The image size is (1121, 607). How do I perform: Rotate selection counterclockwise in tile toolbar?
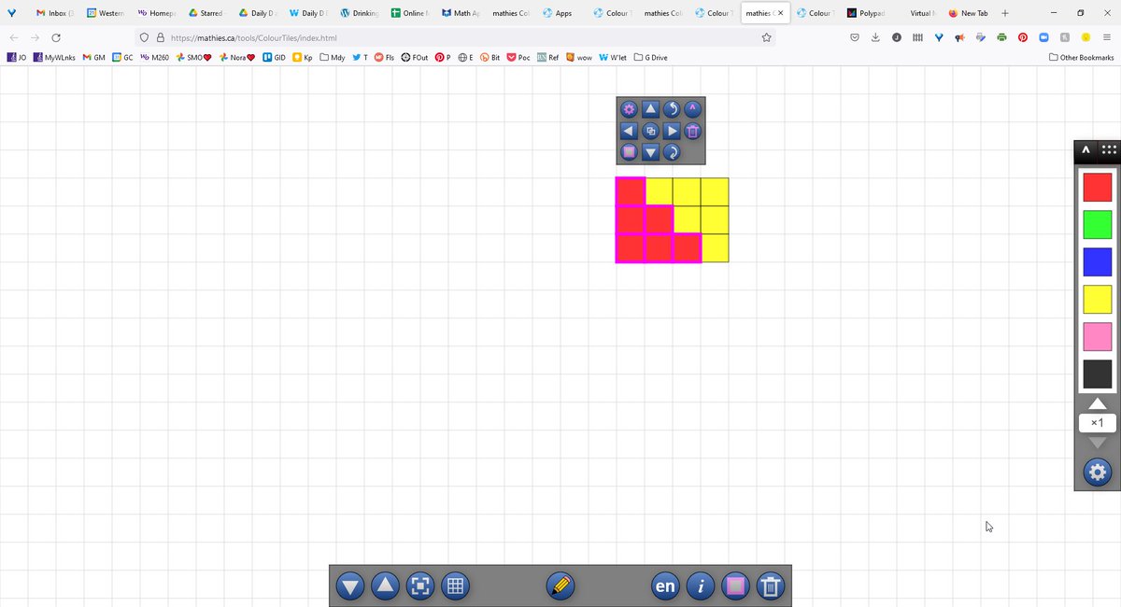click(x=672, y=109)
